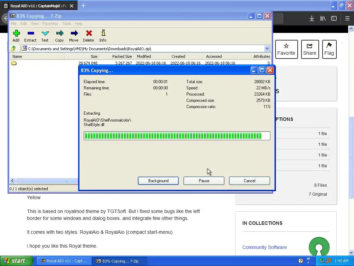Click the 7 Original text on webpage

tap(318, 194)
